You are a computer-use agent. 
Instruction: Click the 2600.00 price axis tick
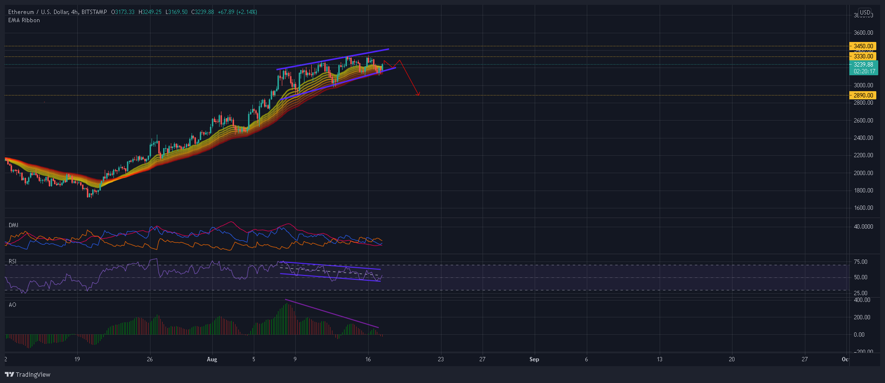863,121
